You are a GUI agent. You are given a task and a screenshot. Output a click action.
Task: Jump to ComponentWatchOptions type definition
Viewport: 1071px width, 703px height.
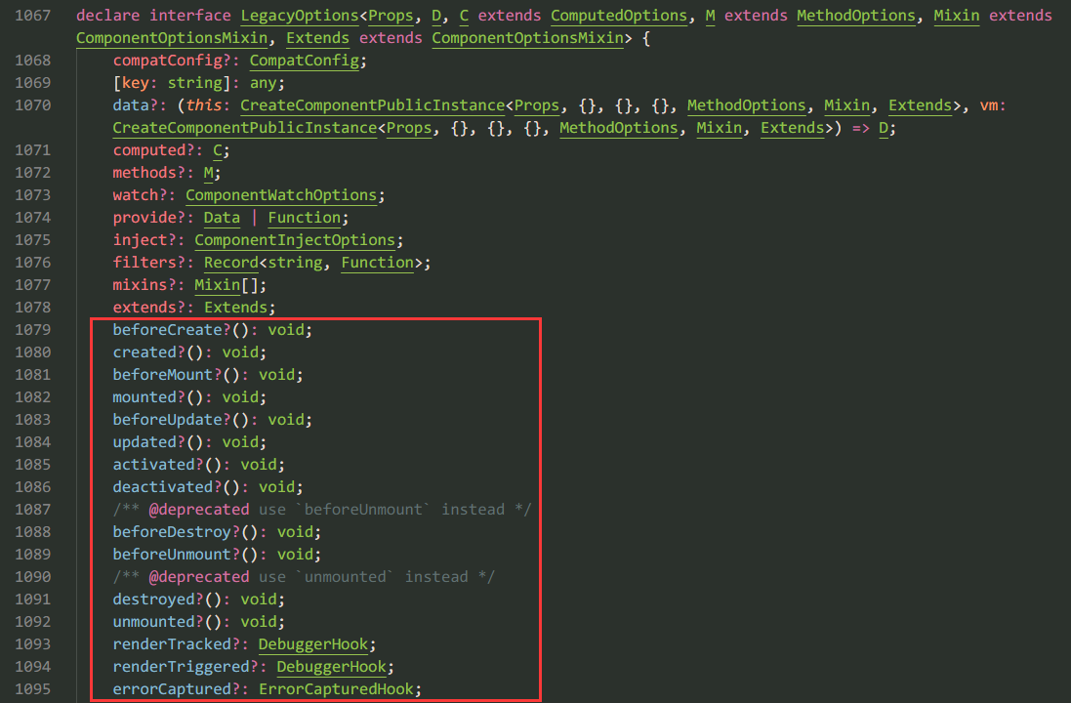click(280, 195)
